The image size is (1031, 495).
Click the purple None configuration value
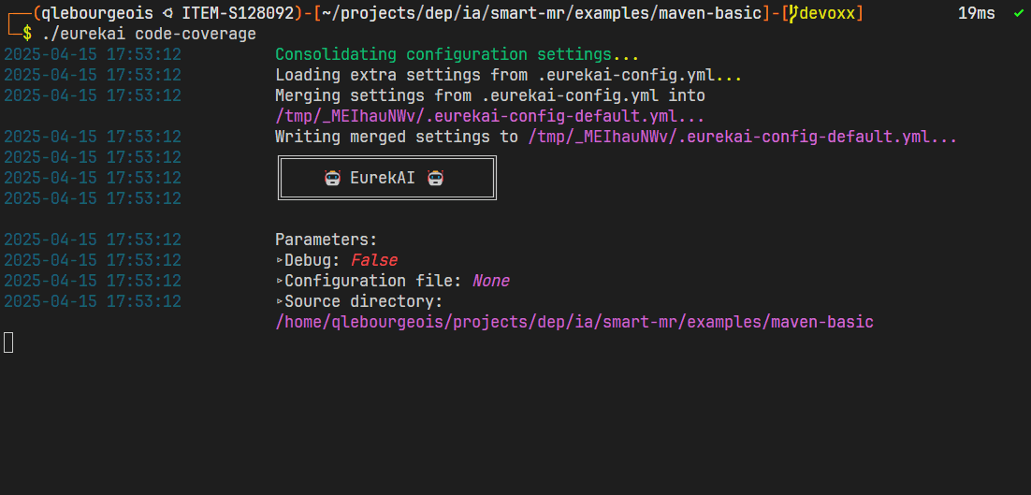coord(490,281)
